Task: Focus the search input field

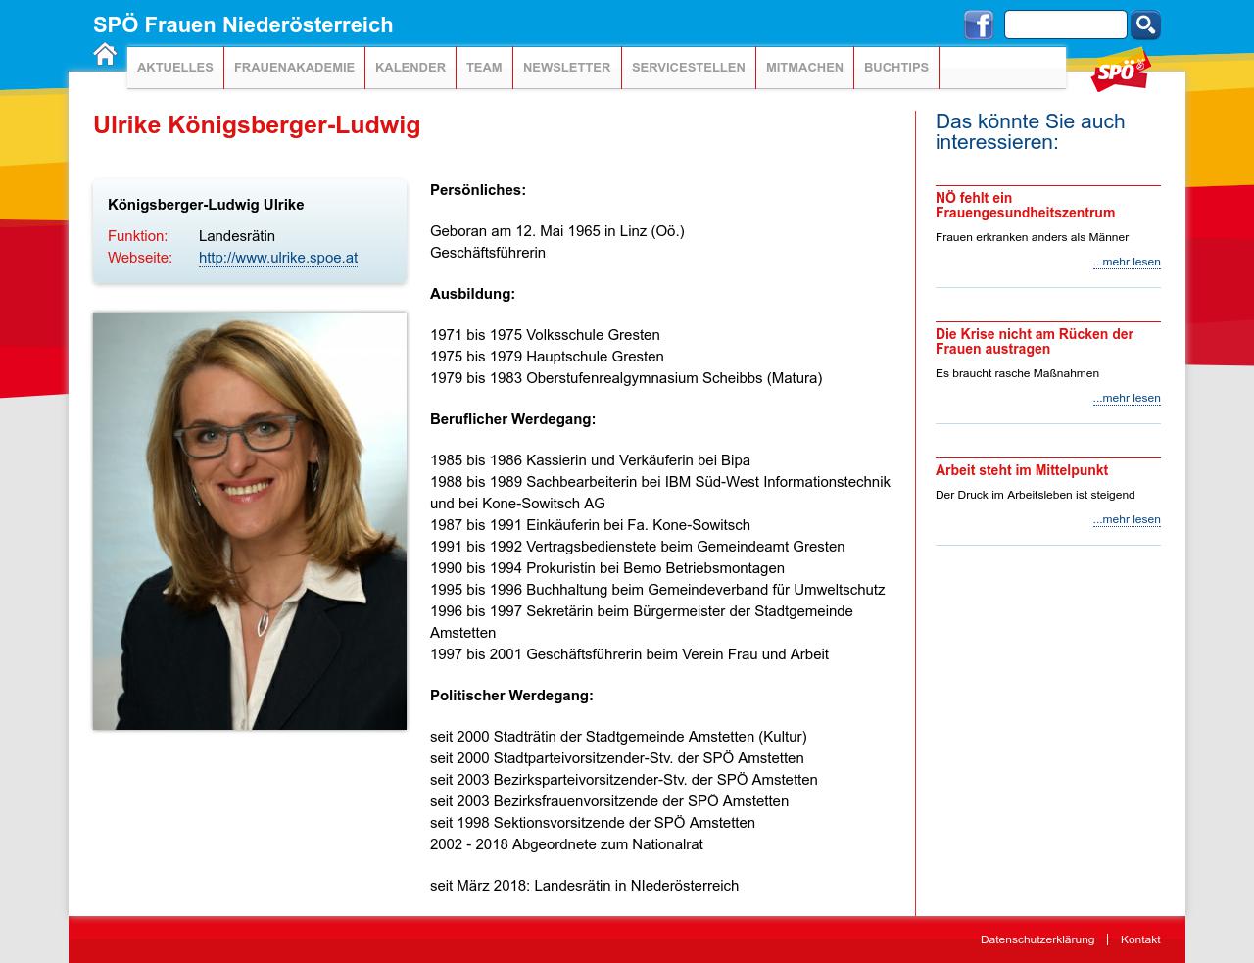Action: coord(1065,24)
